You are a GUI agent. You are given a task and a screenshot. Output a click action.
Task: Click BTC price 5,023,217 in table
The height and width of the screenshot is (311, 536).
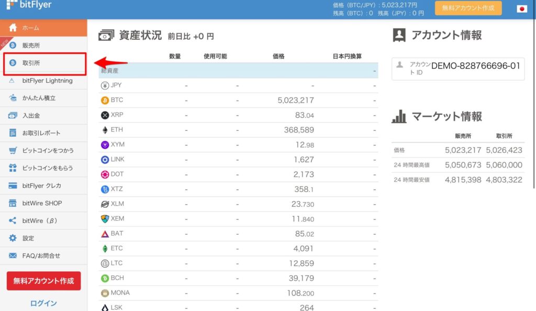(296, 100)
